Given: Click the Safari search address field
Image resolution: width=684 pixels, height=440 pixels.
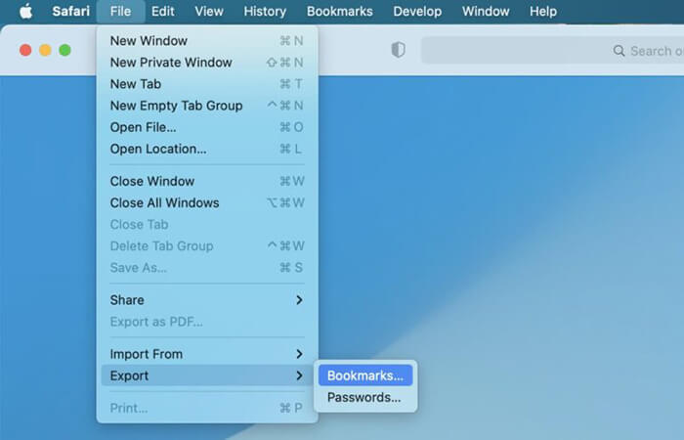Looking at the screenshot, I should [x=552, y=51].
